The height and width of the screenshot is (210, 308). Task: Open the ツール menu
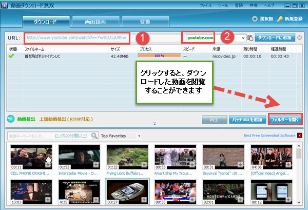pos(223,6)
